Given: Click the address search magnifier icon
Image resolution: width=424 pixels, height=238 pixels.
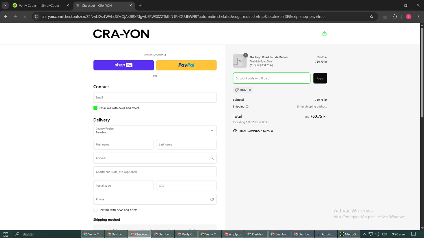Looking at the screenshot, I should point(212,158).
